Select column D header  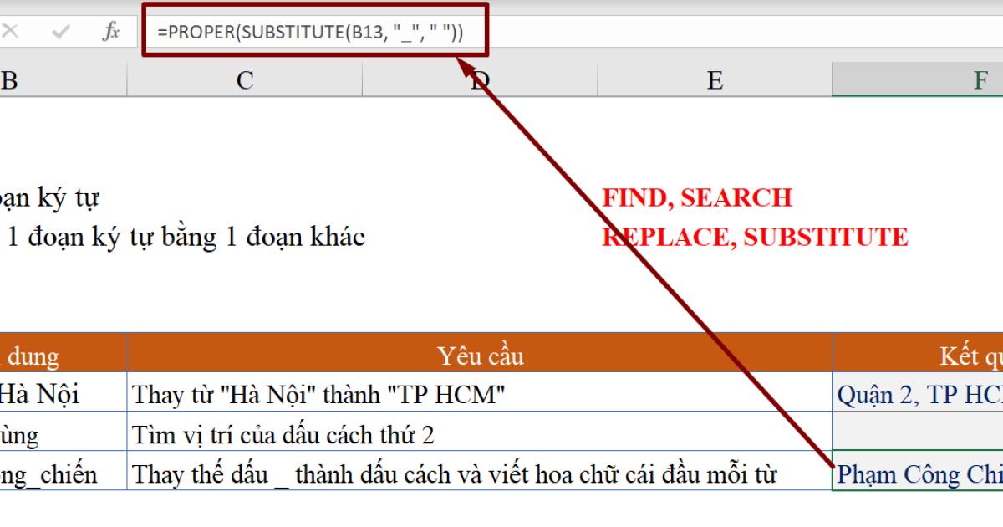(478, 80)
